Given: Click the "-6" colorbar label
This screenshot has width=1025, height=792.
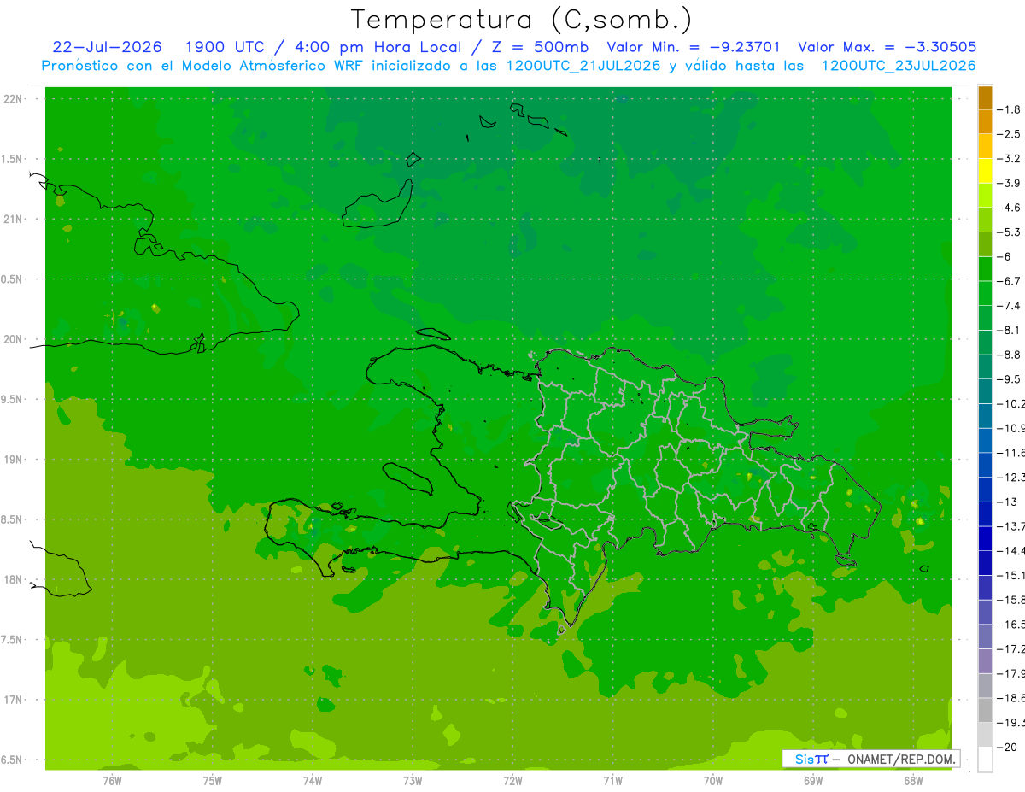Looking at the screenshot, I should click(1004, 256).
